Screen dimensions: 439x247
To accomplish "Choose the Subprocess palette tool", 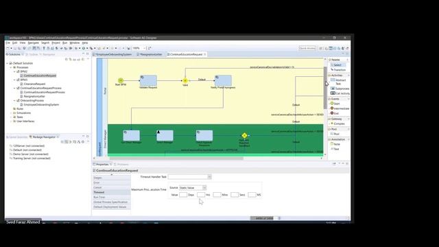I will point(340,89).
